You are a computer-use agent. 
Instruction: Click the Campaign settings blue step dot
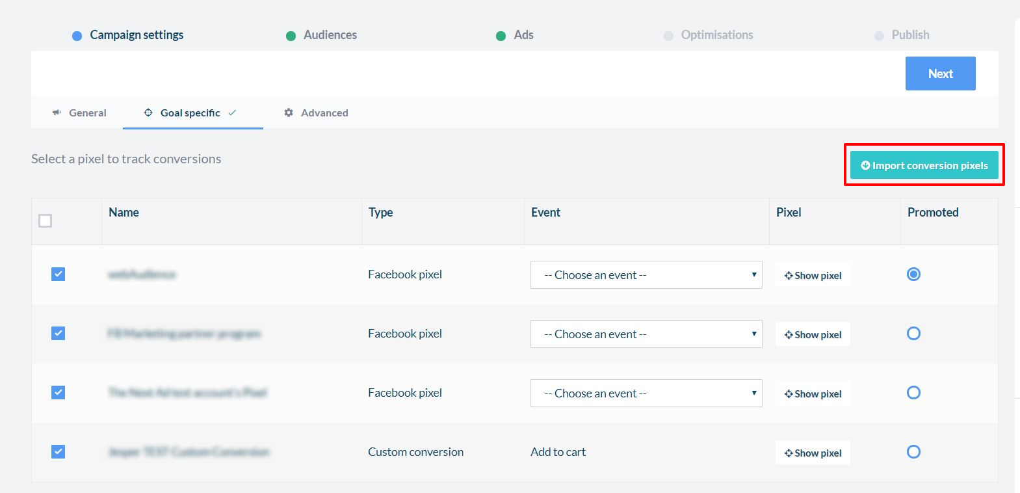pyautogui.click(x=77, y=36)
